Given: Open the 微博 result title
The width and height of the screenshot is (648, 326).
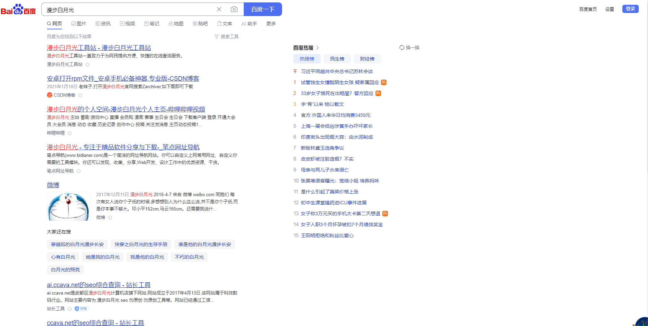Looking at the screenshot, I should pyautogui.click(x=53, y=185).
